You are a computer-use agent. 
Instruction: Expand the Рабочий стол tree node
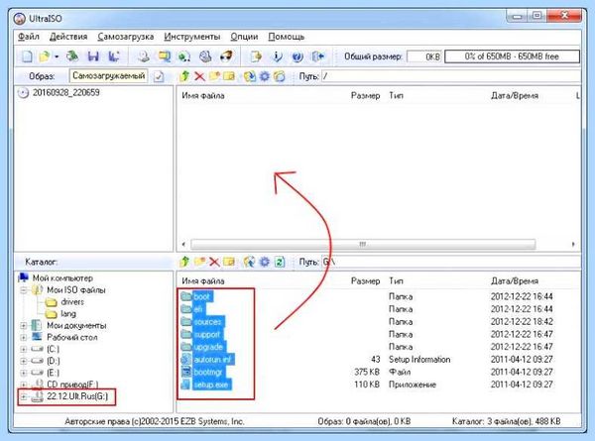point(24,338)
